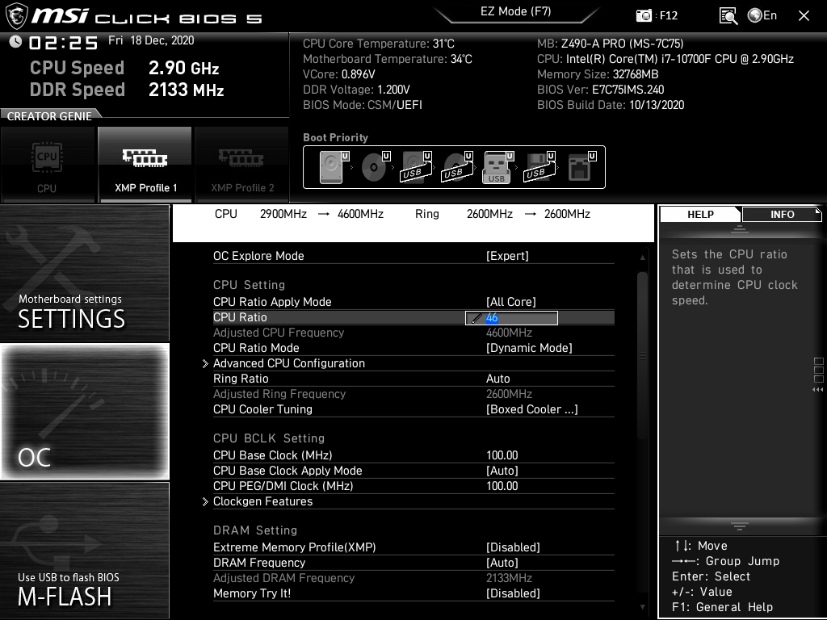
Task: Select CPU PEG/DMI Clock value
Action: (x=502, y=485)
